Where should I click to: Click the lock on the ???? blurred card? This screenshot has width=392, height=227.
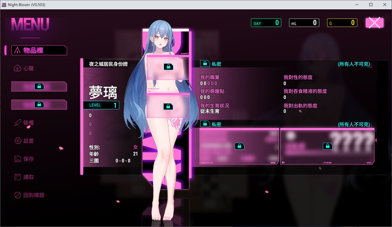tap(327, 146)
